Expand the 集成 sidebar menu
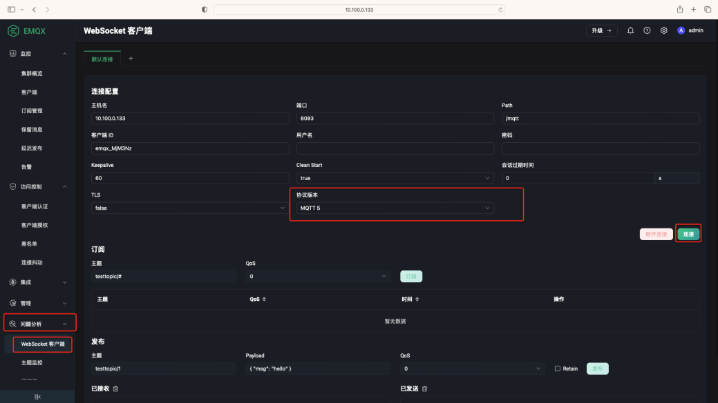 coord(37,282)
